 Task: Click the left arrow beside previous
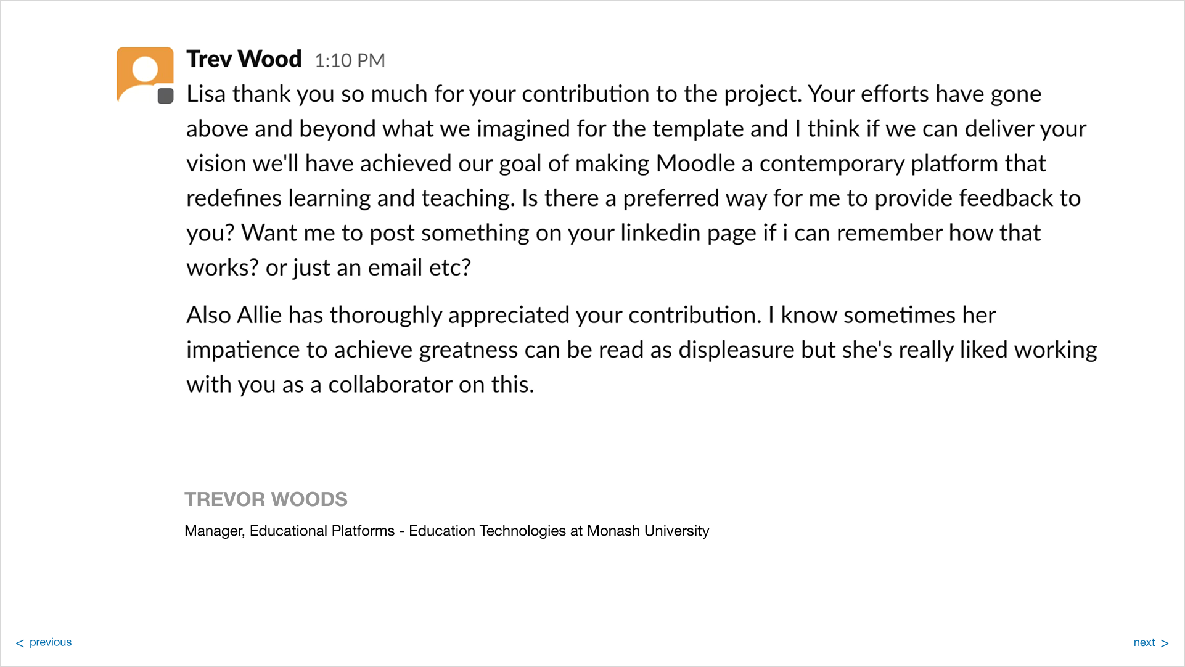20,643
